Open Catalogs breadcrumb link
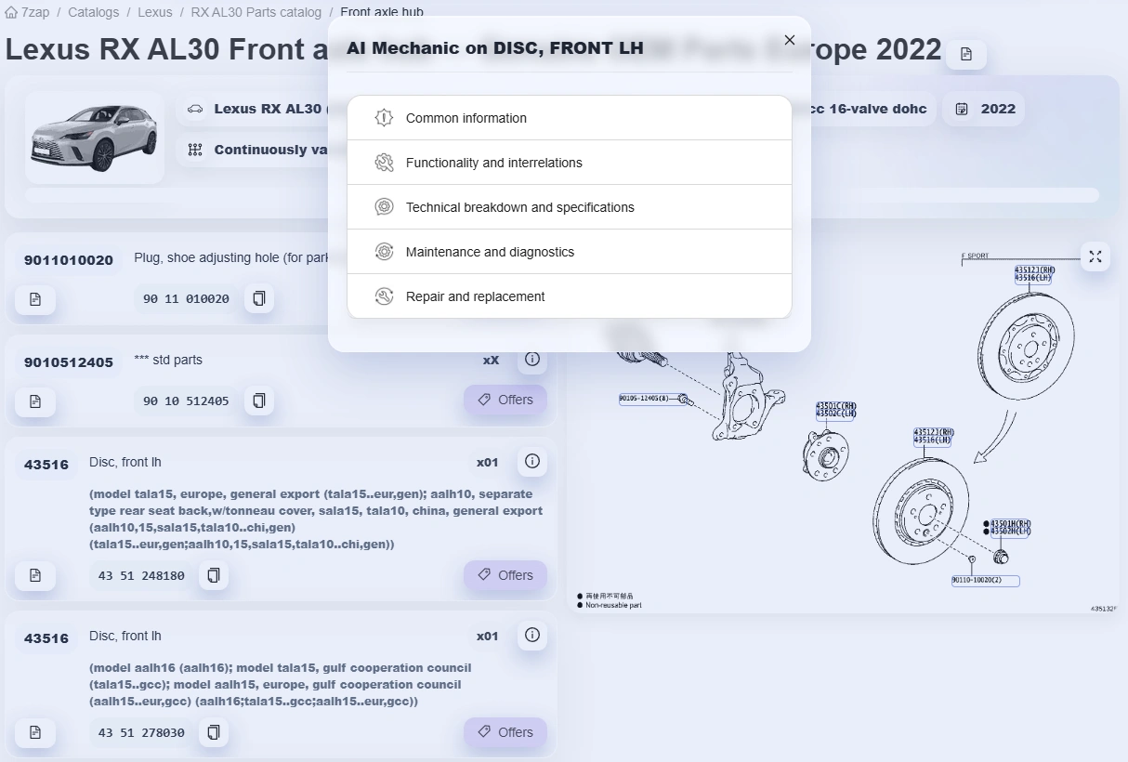 click(93, 12)
